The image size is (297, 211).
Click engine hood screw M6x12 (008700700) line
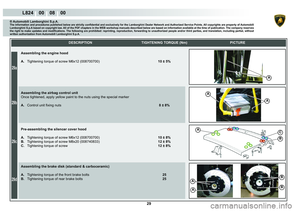click(x=60, y=61)
